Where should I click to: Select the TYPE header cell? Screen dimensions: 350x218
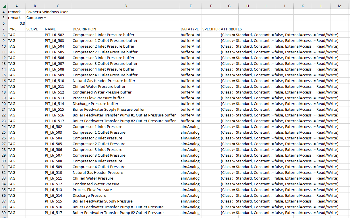16,29
